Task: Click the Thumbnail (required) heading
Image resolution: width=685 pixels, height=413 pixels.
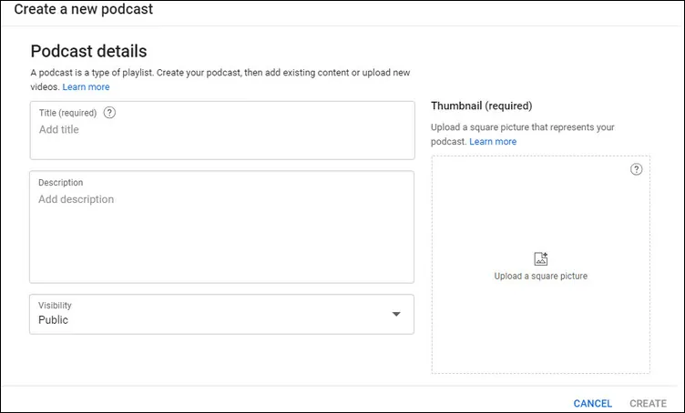Action: click(x=482, y=106)
